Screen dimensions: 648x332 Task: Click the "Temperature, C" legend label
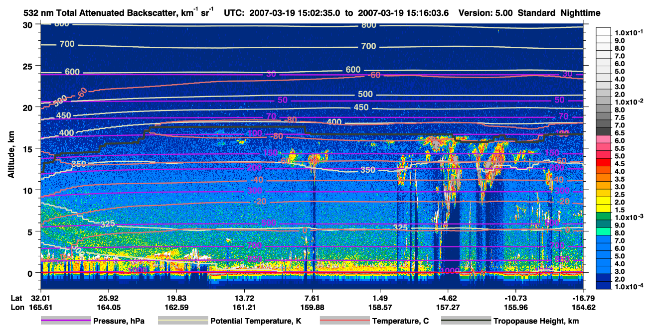[400, 321]
